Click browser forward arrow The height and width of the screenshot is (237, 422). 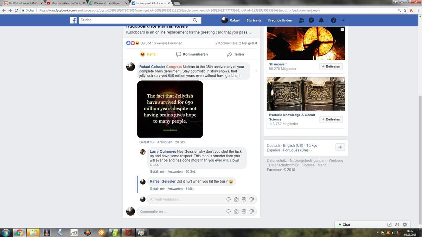pyautogui.click(x=10, y=11)
